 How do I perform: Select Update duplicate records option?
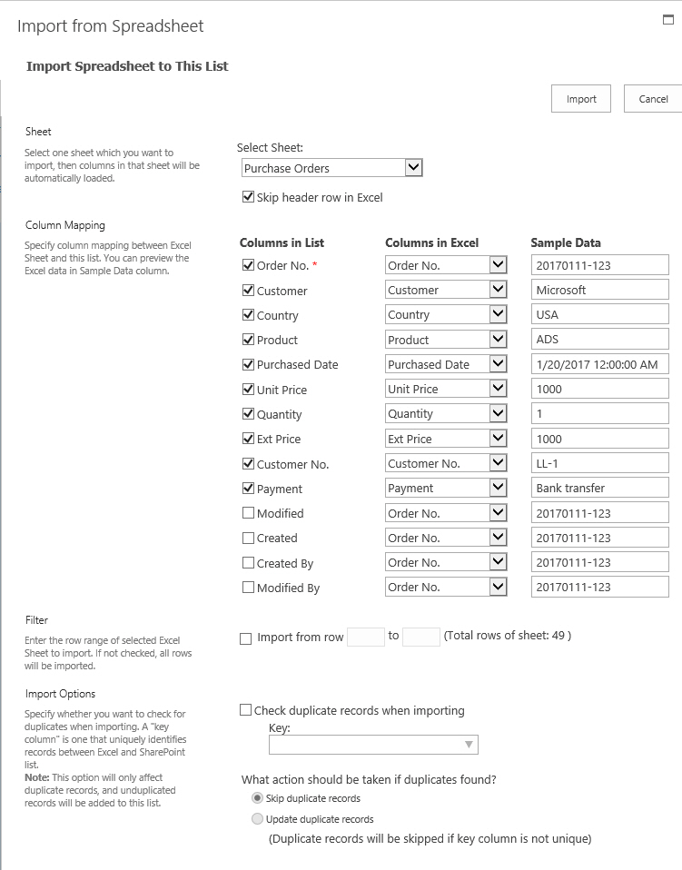click(257, 819)
